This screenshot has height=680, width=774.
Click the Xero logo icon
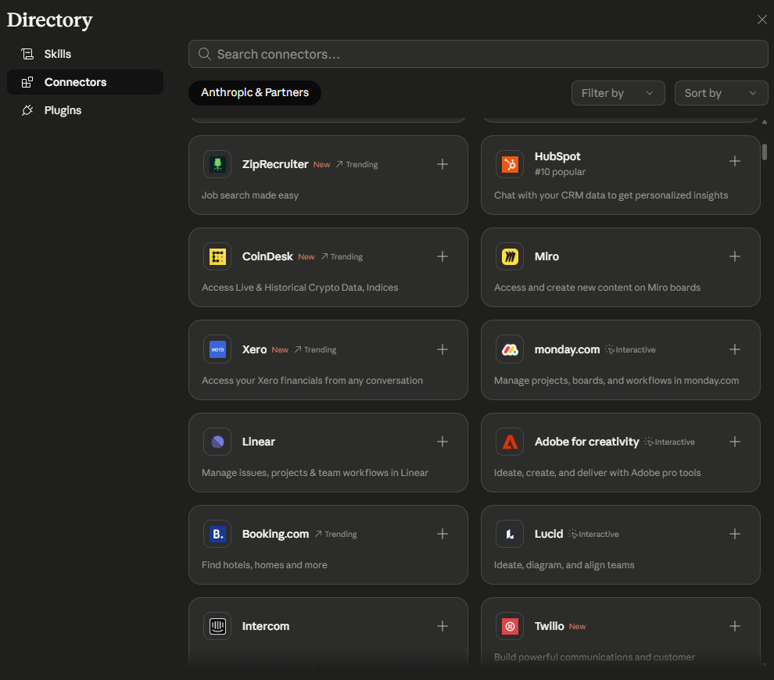(217, 349)
